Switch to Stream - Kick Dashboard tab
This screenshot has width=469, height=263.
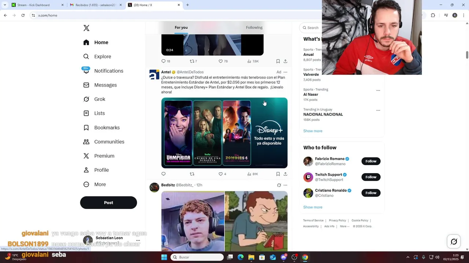(37, 5)
